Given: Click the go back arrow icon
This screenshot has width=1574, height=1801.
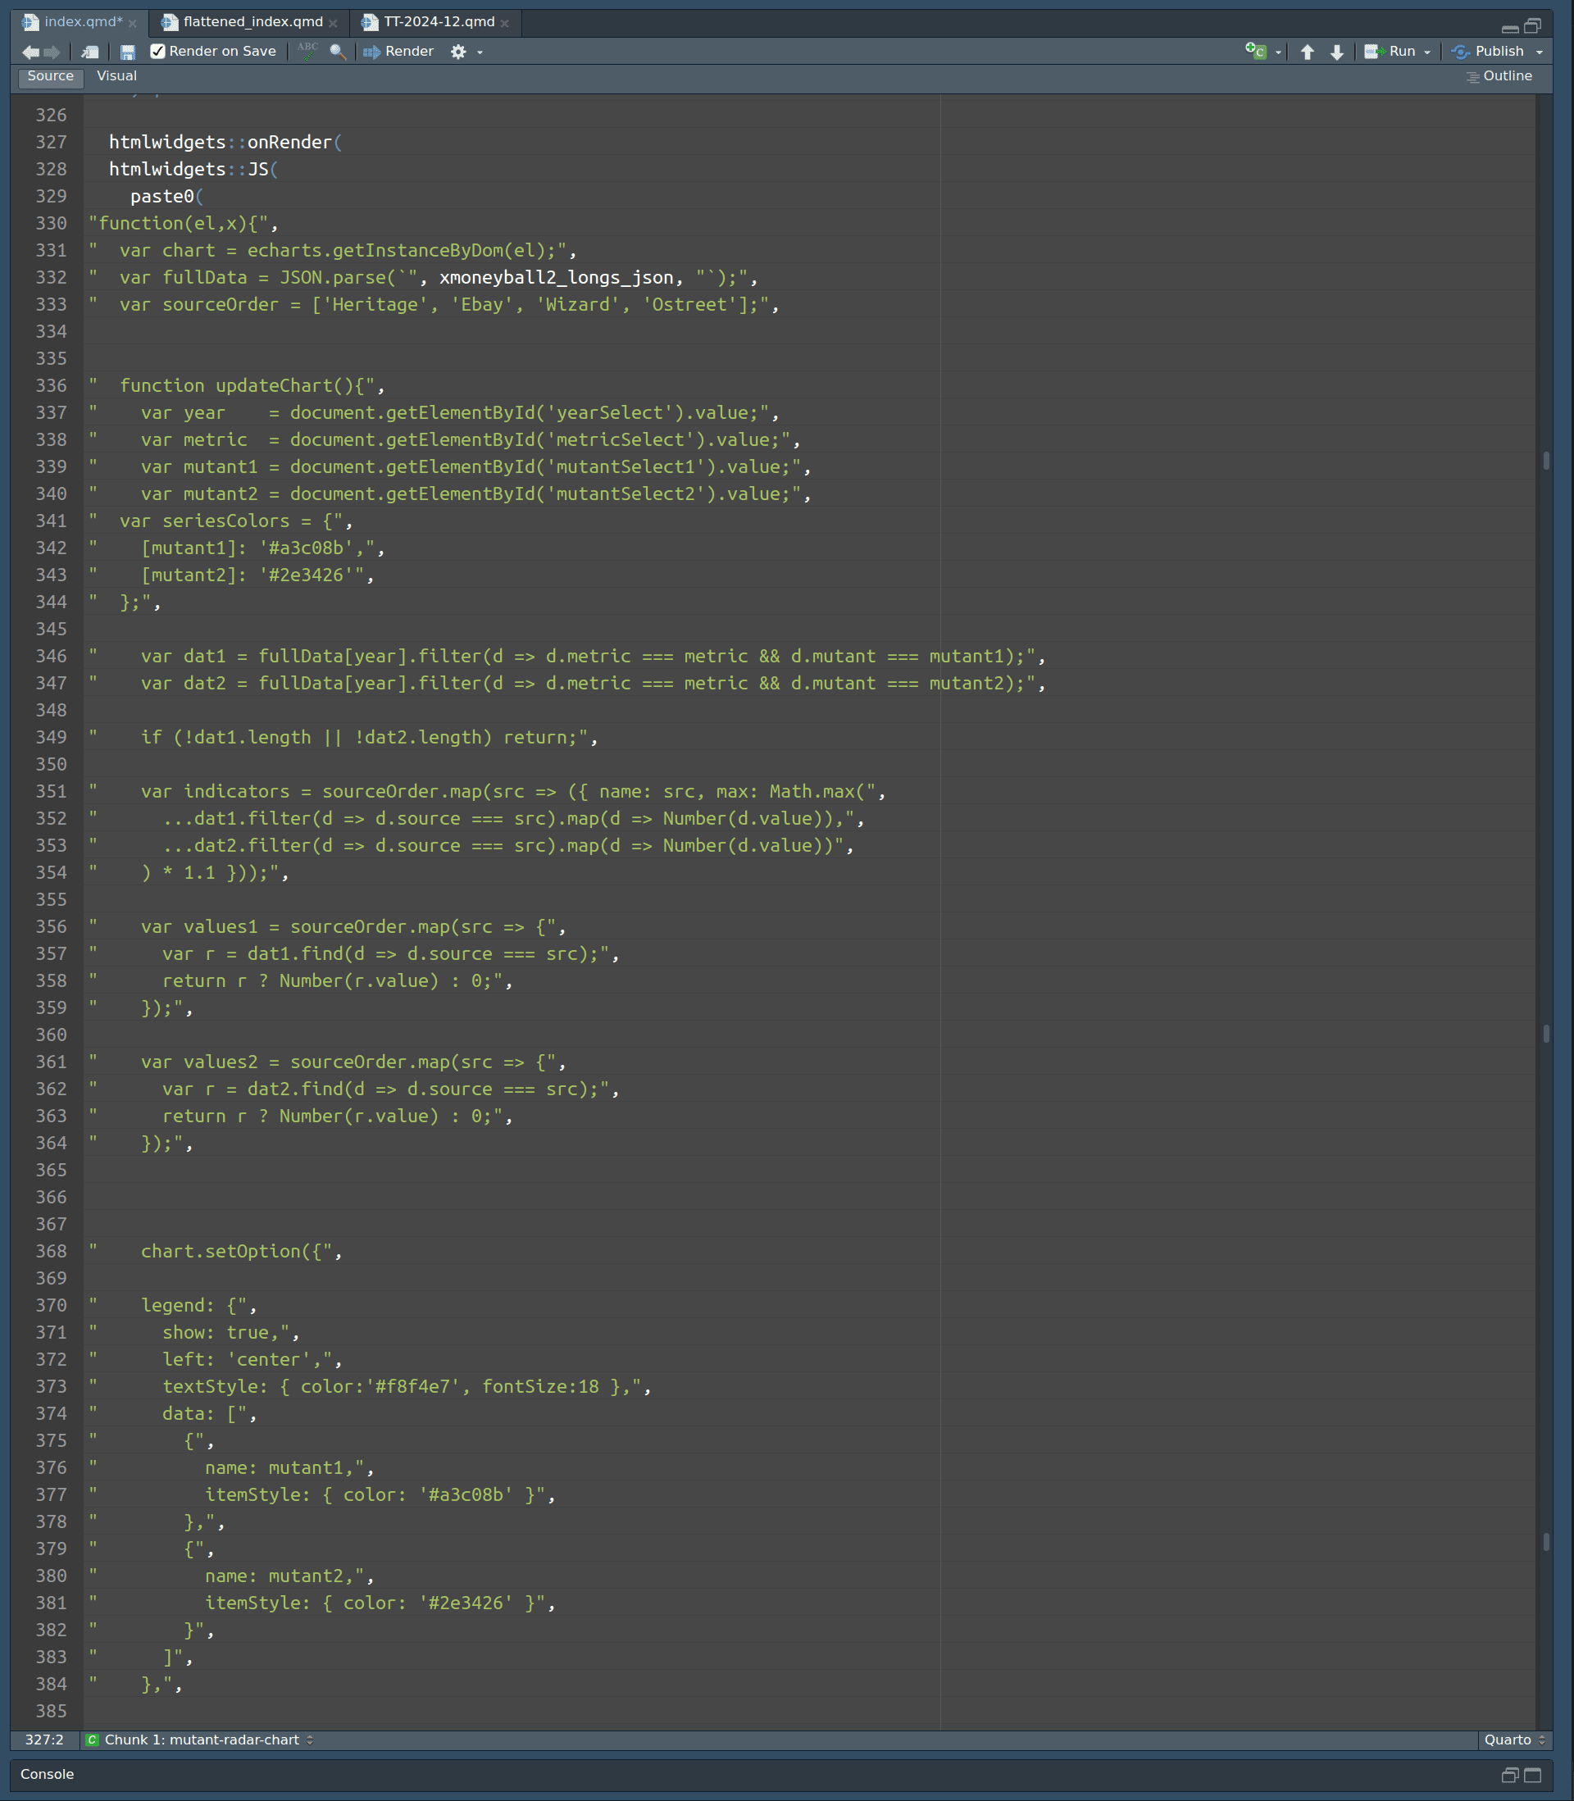Looking at the screenshot, I should [x=30, y=52].
